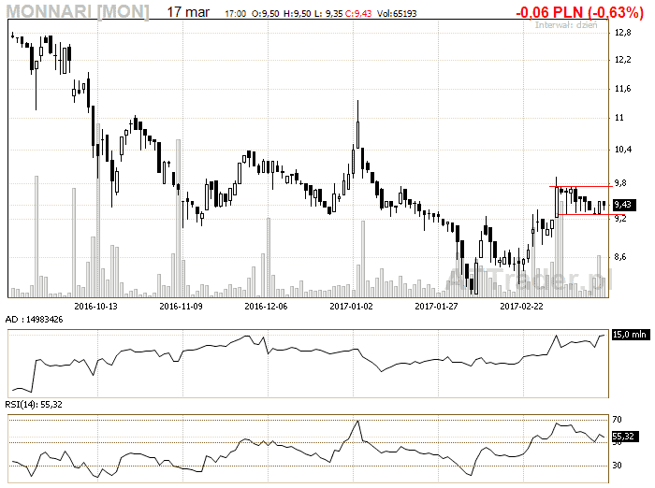Click the 2017-01-02 date on the time axis
Image resolution: width=655 pixels, height=488 pixels.
click(x=352, y=305)
